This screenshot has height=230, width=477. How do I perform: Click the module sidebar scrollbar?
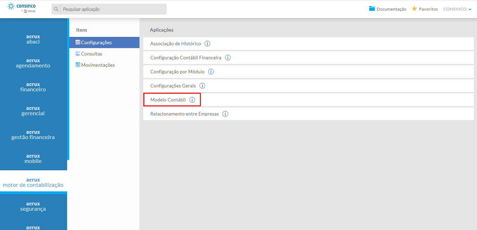point(68,90)
